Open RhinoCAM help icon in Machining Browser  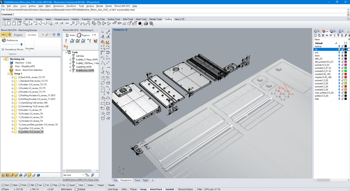[58, 35]
